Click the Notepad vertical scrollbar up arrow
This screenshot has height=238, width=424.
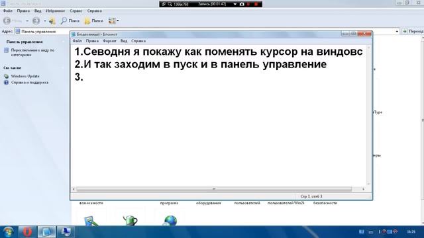tap(368, 48)
